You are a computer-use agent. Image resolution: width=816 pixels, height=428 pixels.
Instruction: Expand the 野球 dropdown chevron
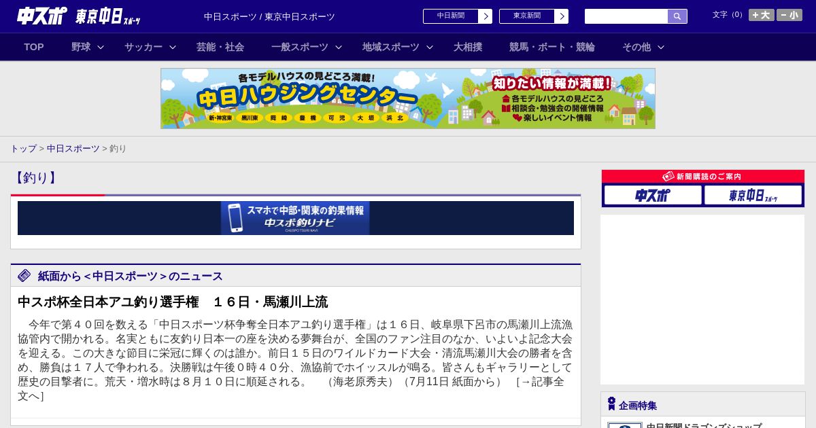pyautogui.click(x=101, y=47)
